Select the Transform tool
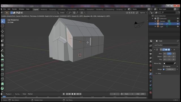 coord(3,45)
